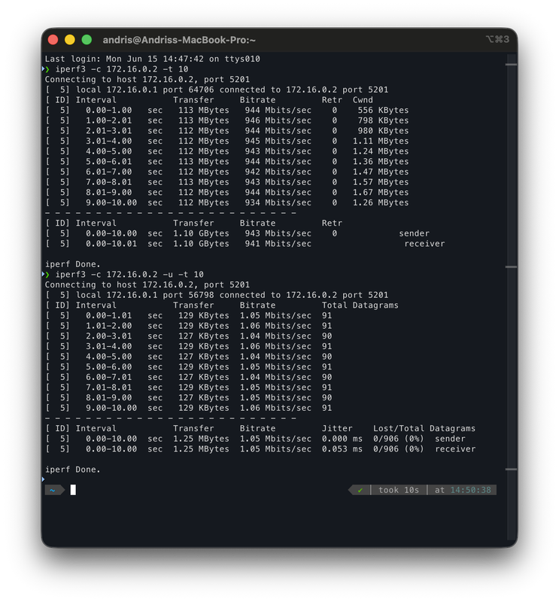The image size is (559, 602).
Task: Click the red close window button
Action: click(53, 40)
